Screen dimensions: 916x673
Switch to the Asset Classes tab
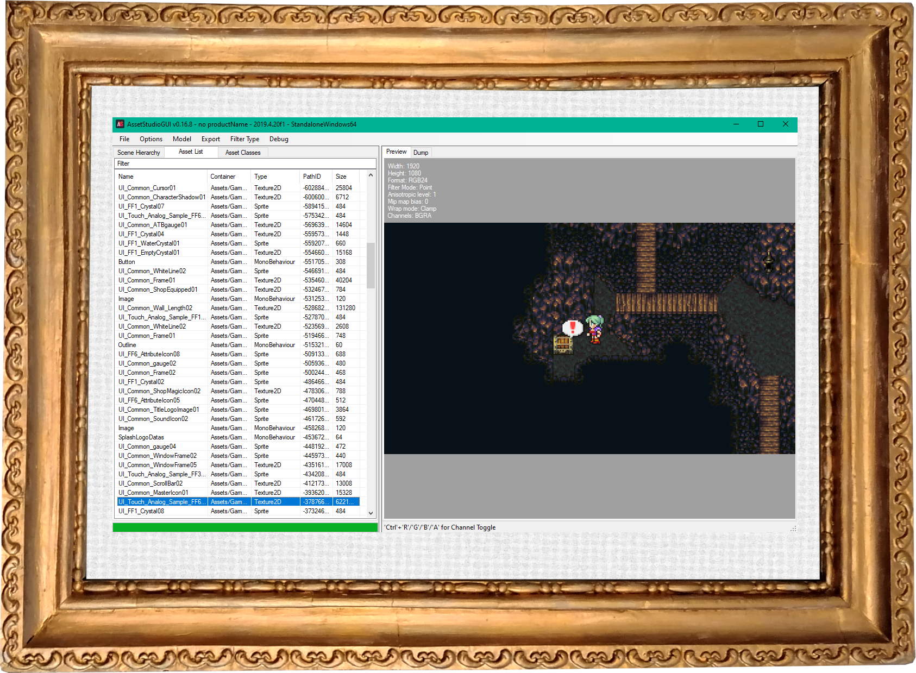click(x=243, y=153)
